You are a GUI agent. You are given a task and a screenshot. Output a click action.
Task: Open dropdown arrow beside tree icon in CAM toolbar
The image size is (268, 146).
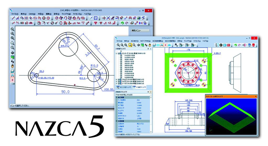coord(246,45)
